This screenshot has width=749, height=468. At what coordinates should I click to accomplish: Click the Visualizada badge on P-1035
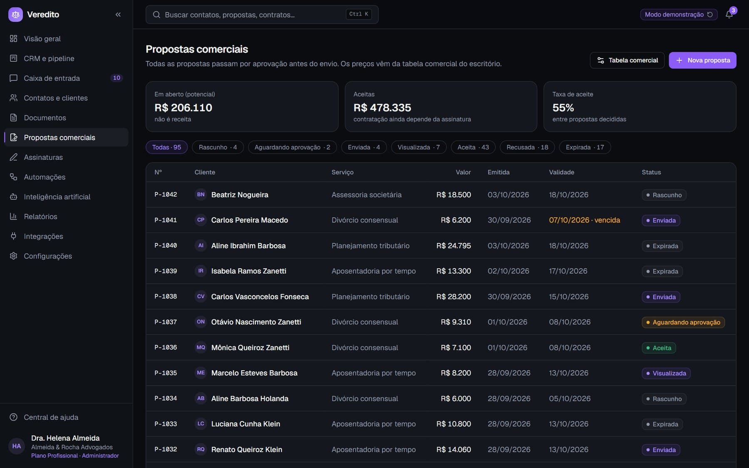pos(666,373)
